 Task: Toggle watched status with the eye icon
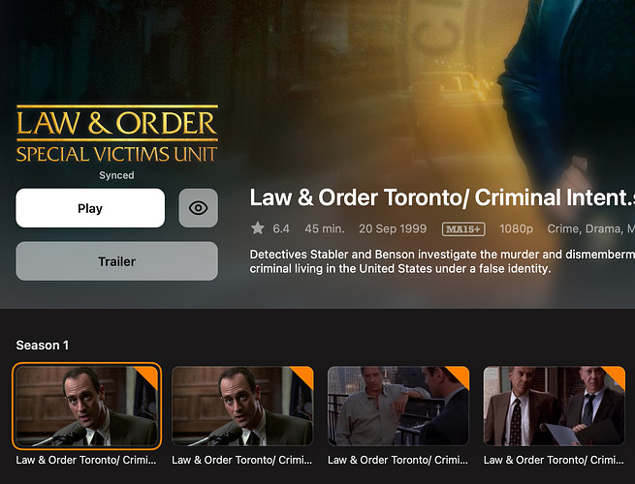pos(199,208)
